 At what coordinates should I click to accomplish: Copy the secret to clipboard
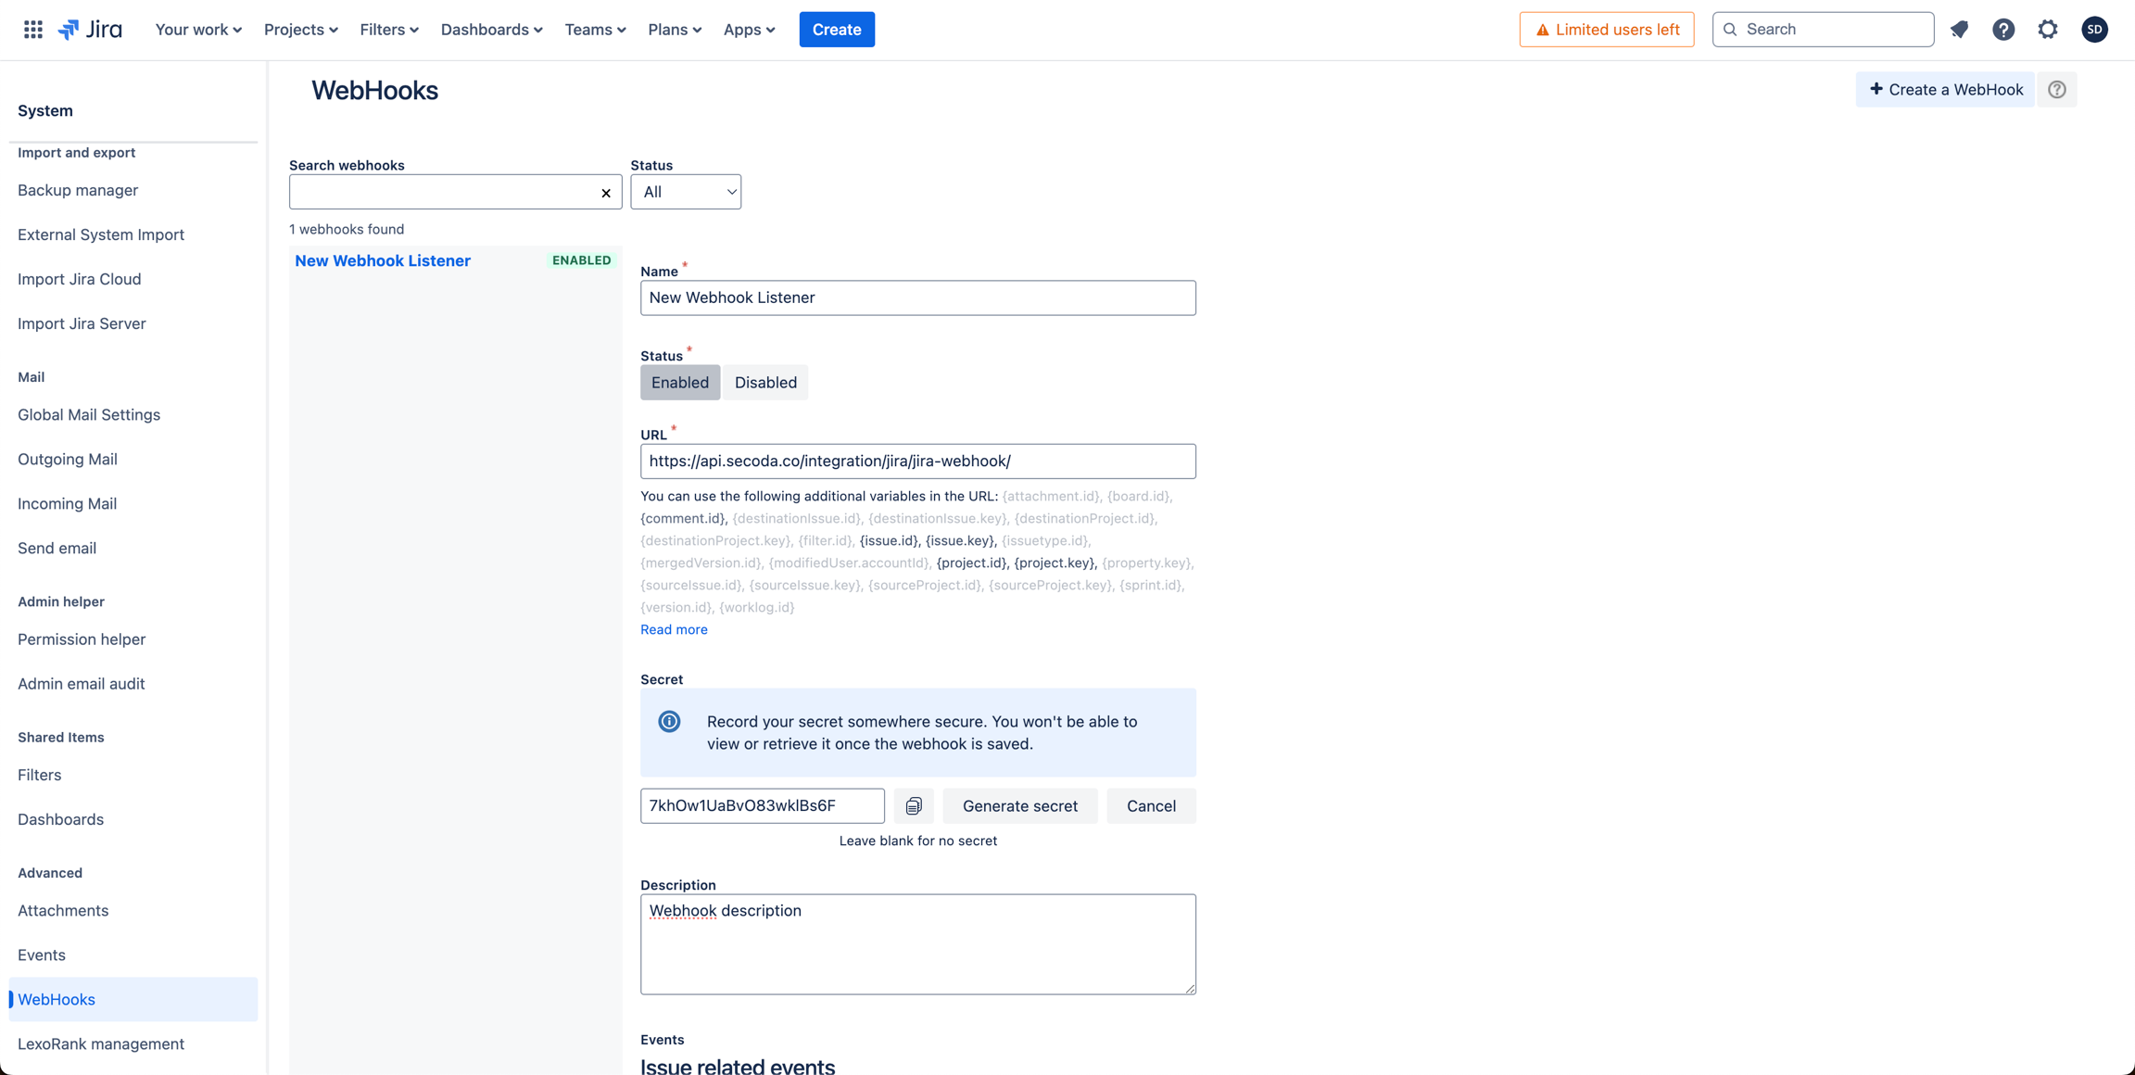[x=914, y=806]
